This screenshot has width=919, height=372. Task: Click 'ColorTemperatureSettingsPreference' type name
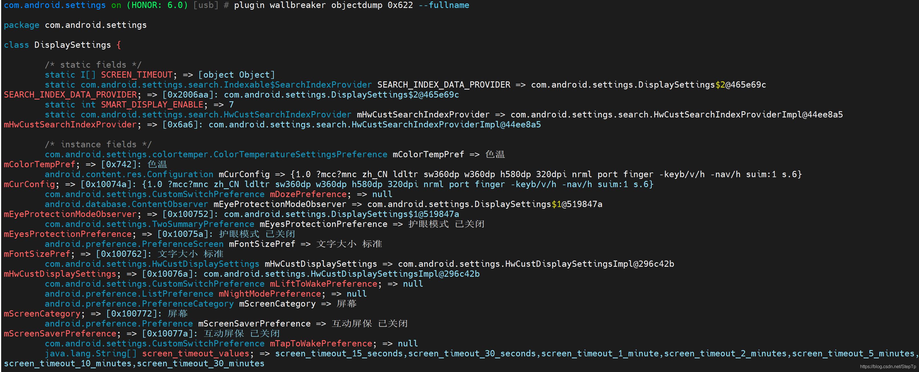coord(300,154)
